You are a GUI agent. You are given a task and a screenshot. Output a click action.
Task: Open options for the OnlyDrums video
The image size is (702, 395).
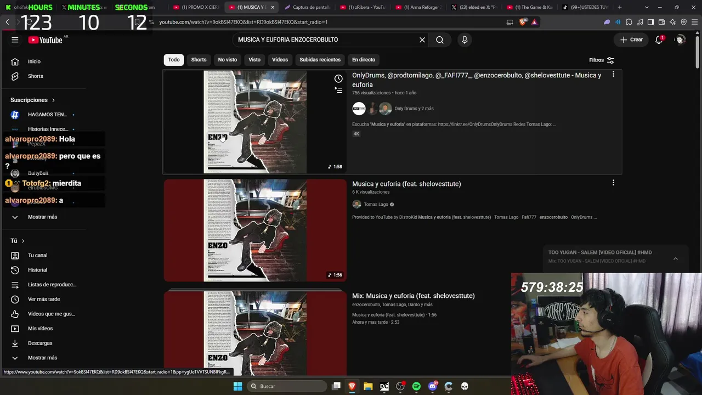point(613,74)
